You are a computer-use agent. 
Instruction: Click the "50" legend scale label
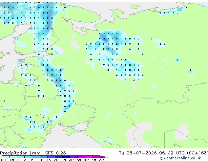click(102, 160)
